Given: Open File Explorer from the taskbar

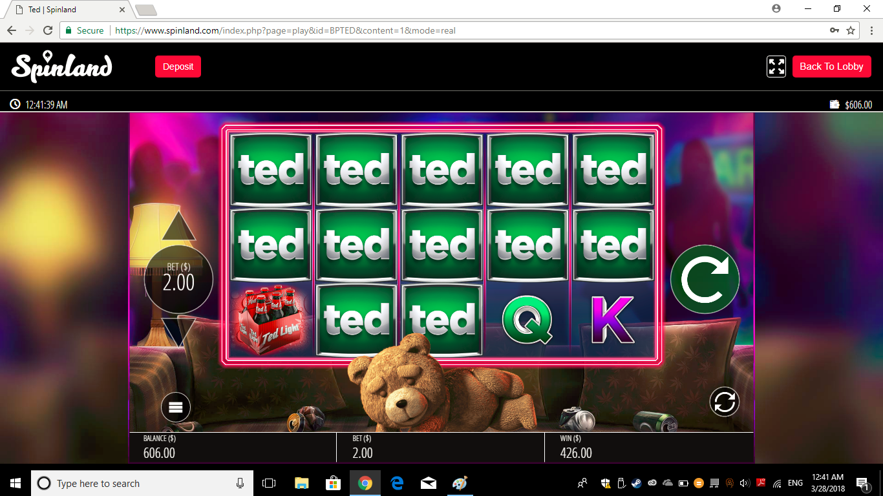Looking at the screenshot, I should [x=301, y=483].
